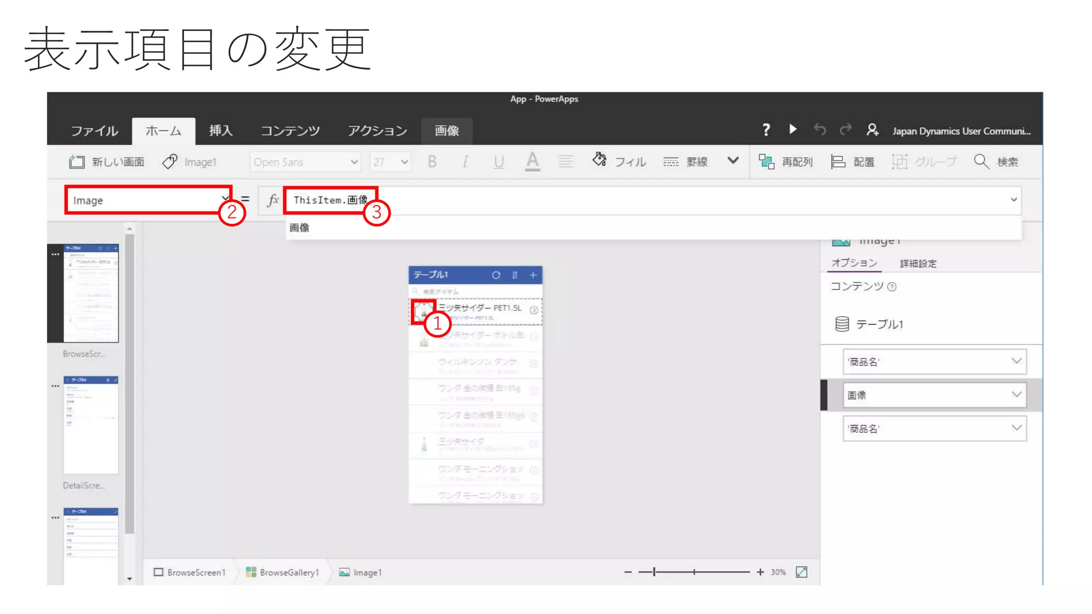1092x614 pixels.
Task: Click the 検索 search tool
Action: coord(996,162)
